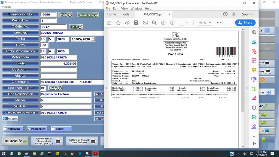Select the Protect shield tool icon
The image size is (279, 157).
pos(254,108)
